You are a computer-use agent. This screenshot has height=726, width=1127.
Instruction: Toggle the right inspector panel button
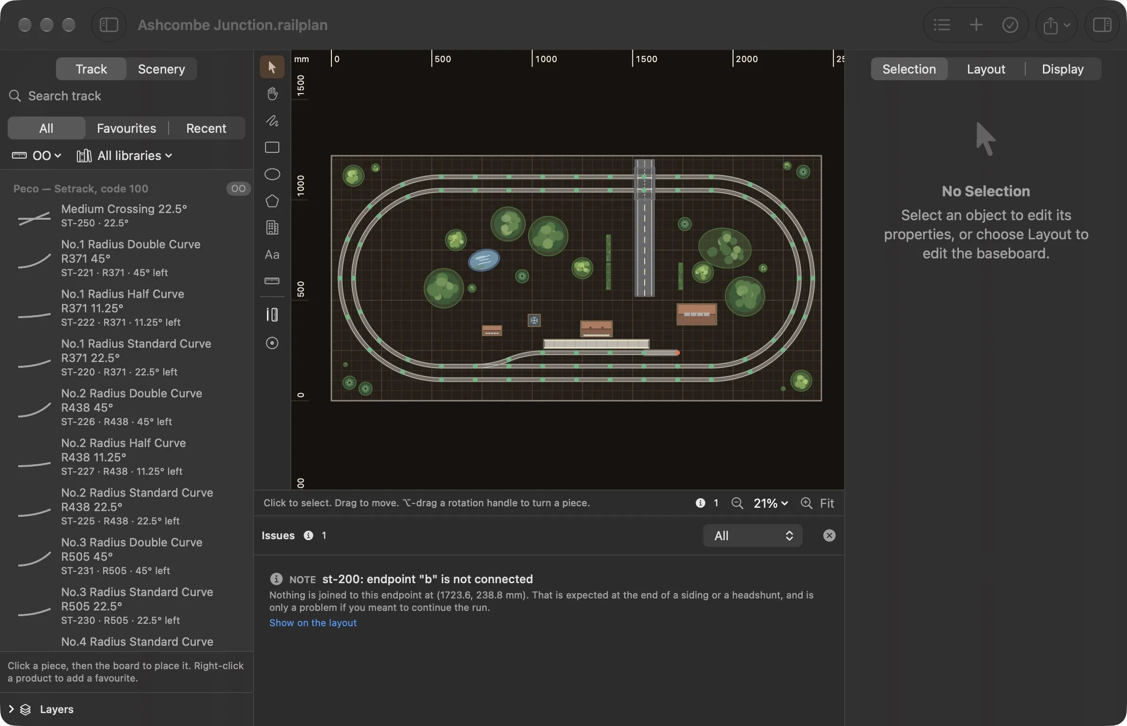[1102, 25]
